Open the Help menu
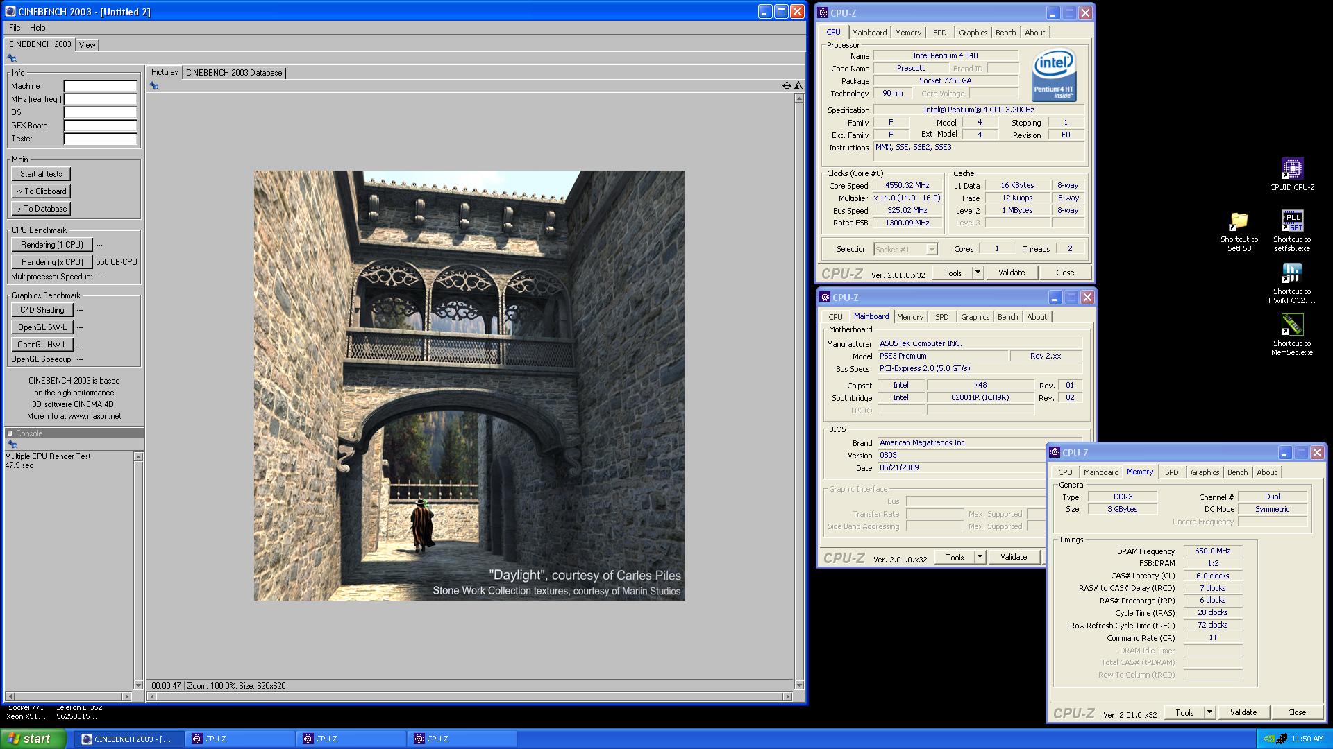The height and width of the screenshot is (749, 1333). (37, 28)
